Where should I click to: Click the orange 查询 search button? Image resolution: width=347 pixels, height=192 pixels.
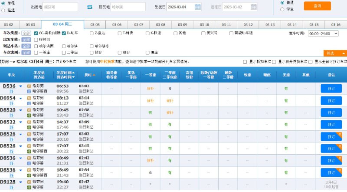pyautogui.click(x=318, y=6)
